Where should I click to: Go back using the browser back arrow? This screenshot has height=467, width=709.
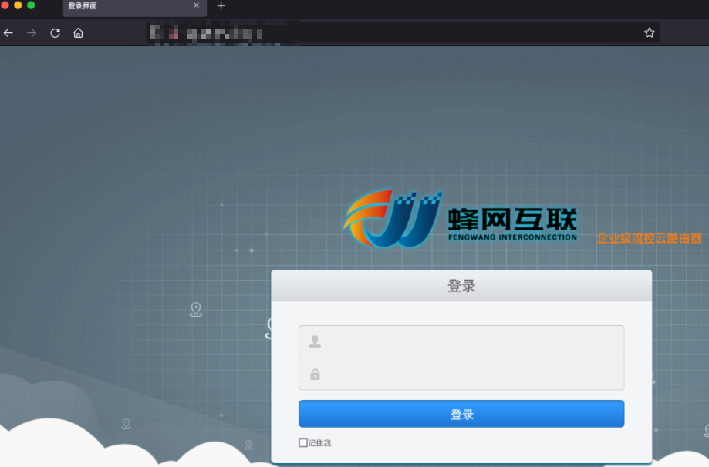(x=8, y=33)
